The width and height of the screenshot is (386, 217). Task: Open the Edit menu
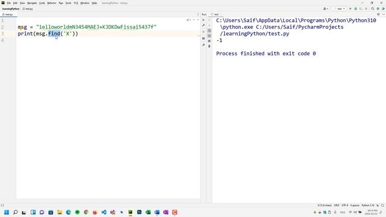(15, 3)
